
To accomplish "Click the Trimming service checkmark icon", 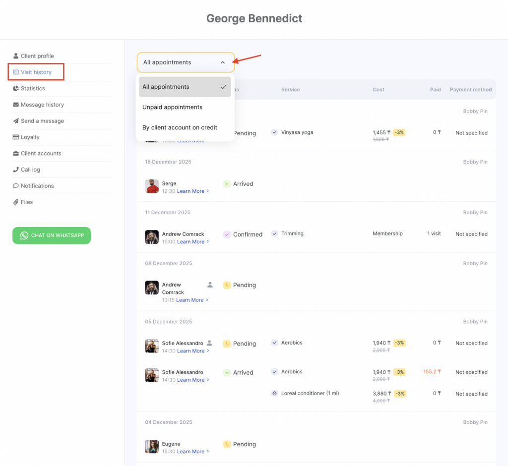I will point(274,233).
